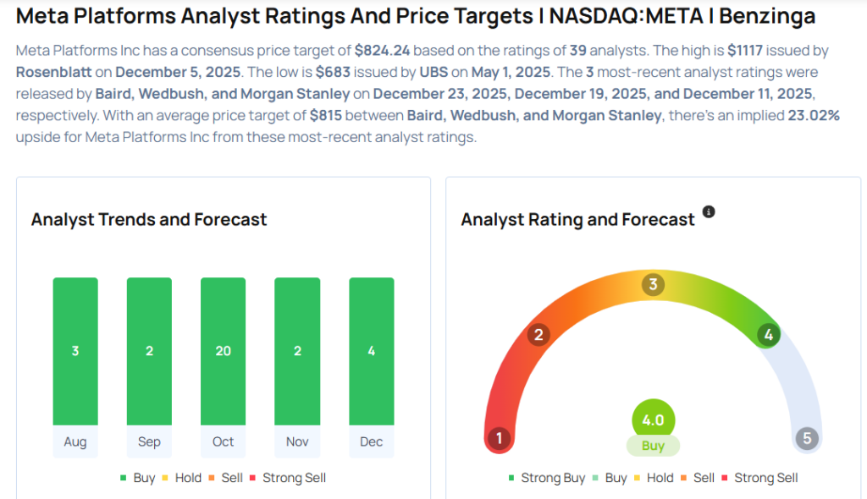Click gauge marker number 4
This screenshot has width=867, height=499.
pyautogui.click(x=768, y=335)
